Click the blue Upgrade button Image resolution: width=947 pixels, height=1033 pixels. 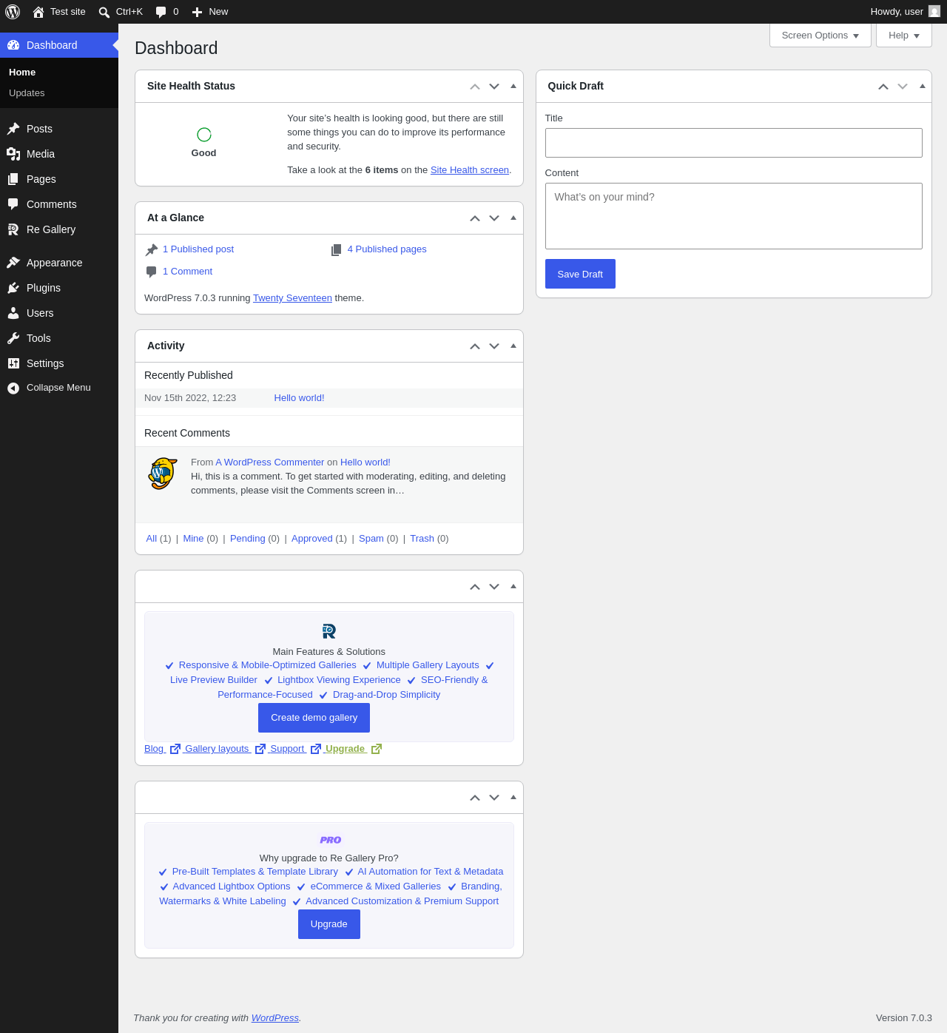coord(329,924)
